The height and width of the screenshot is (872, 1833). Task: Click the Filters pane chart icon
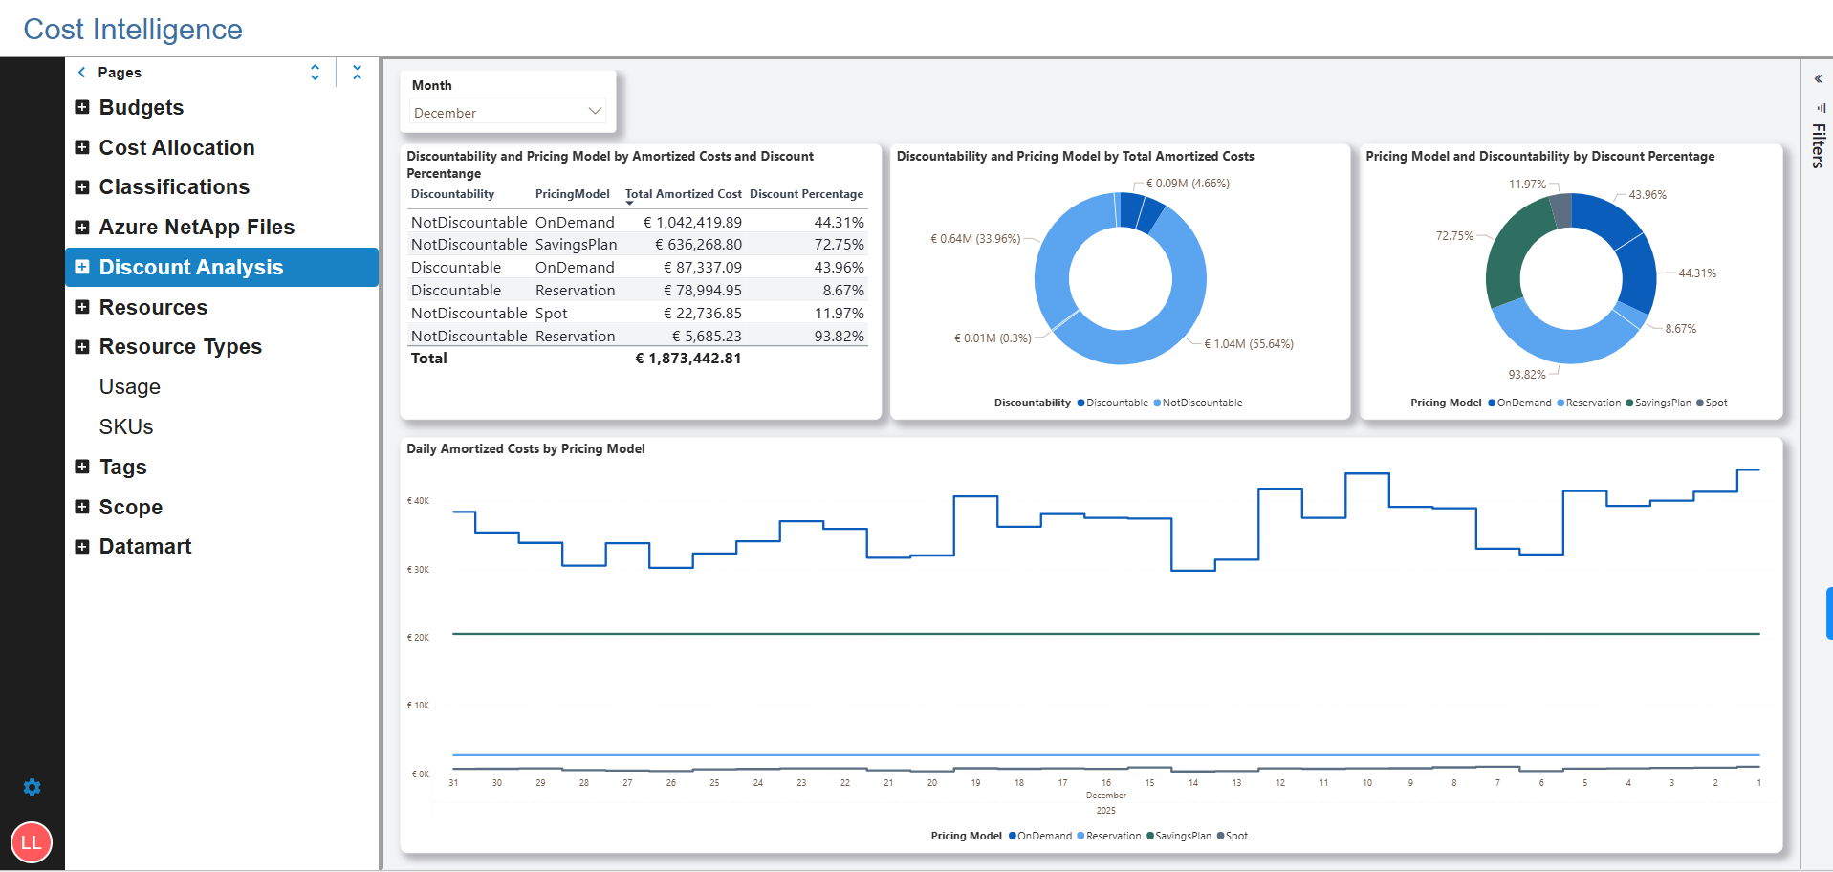click(x=1821, y=108)
